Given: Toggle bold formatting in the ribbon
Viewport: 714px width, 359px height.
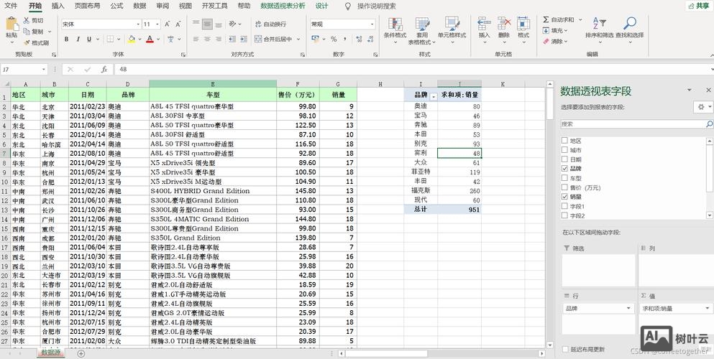Looking at the screenshot, I should (x=67, y=39).
